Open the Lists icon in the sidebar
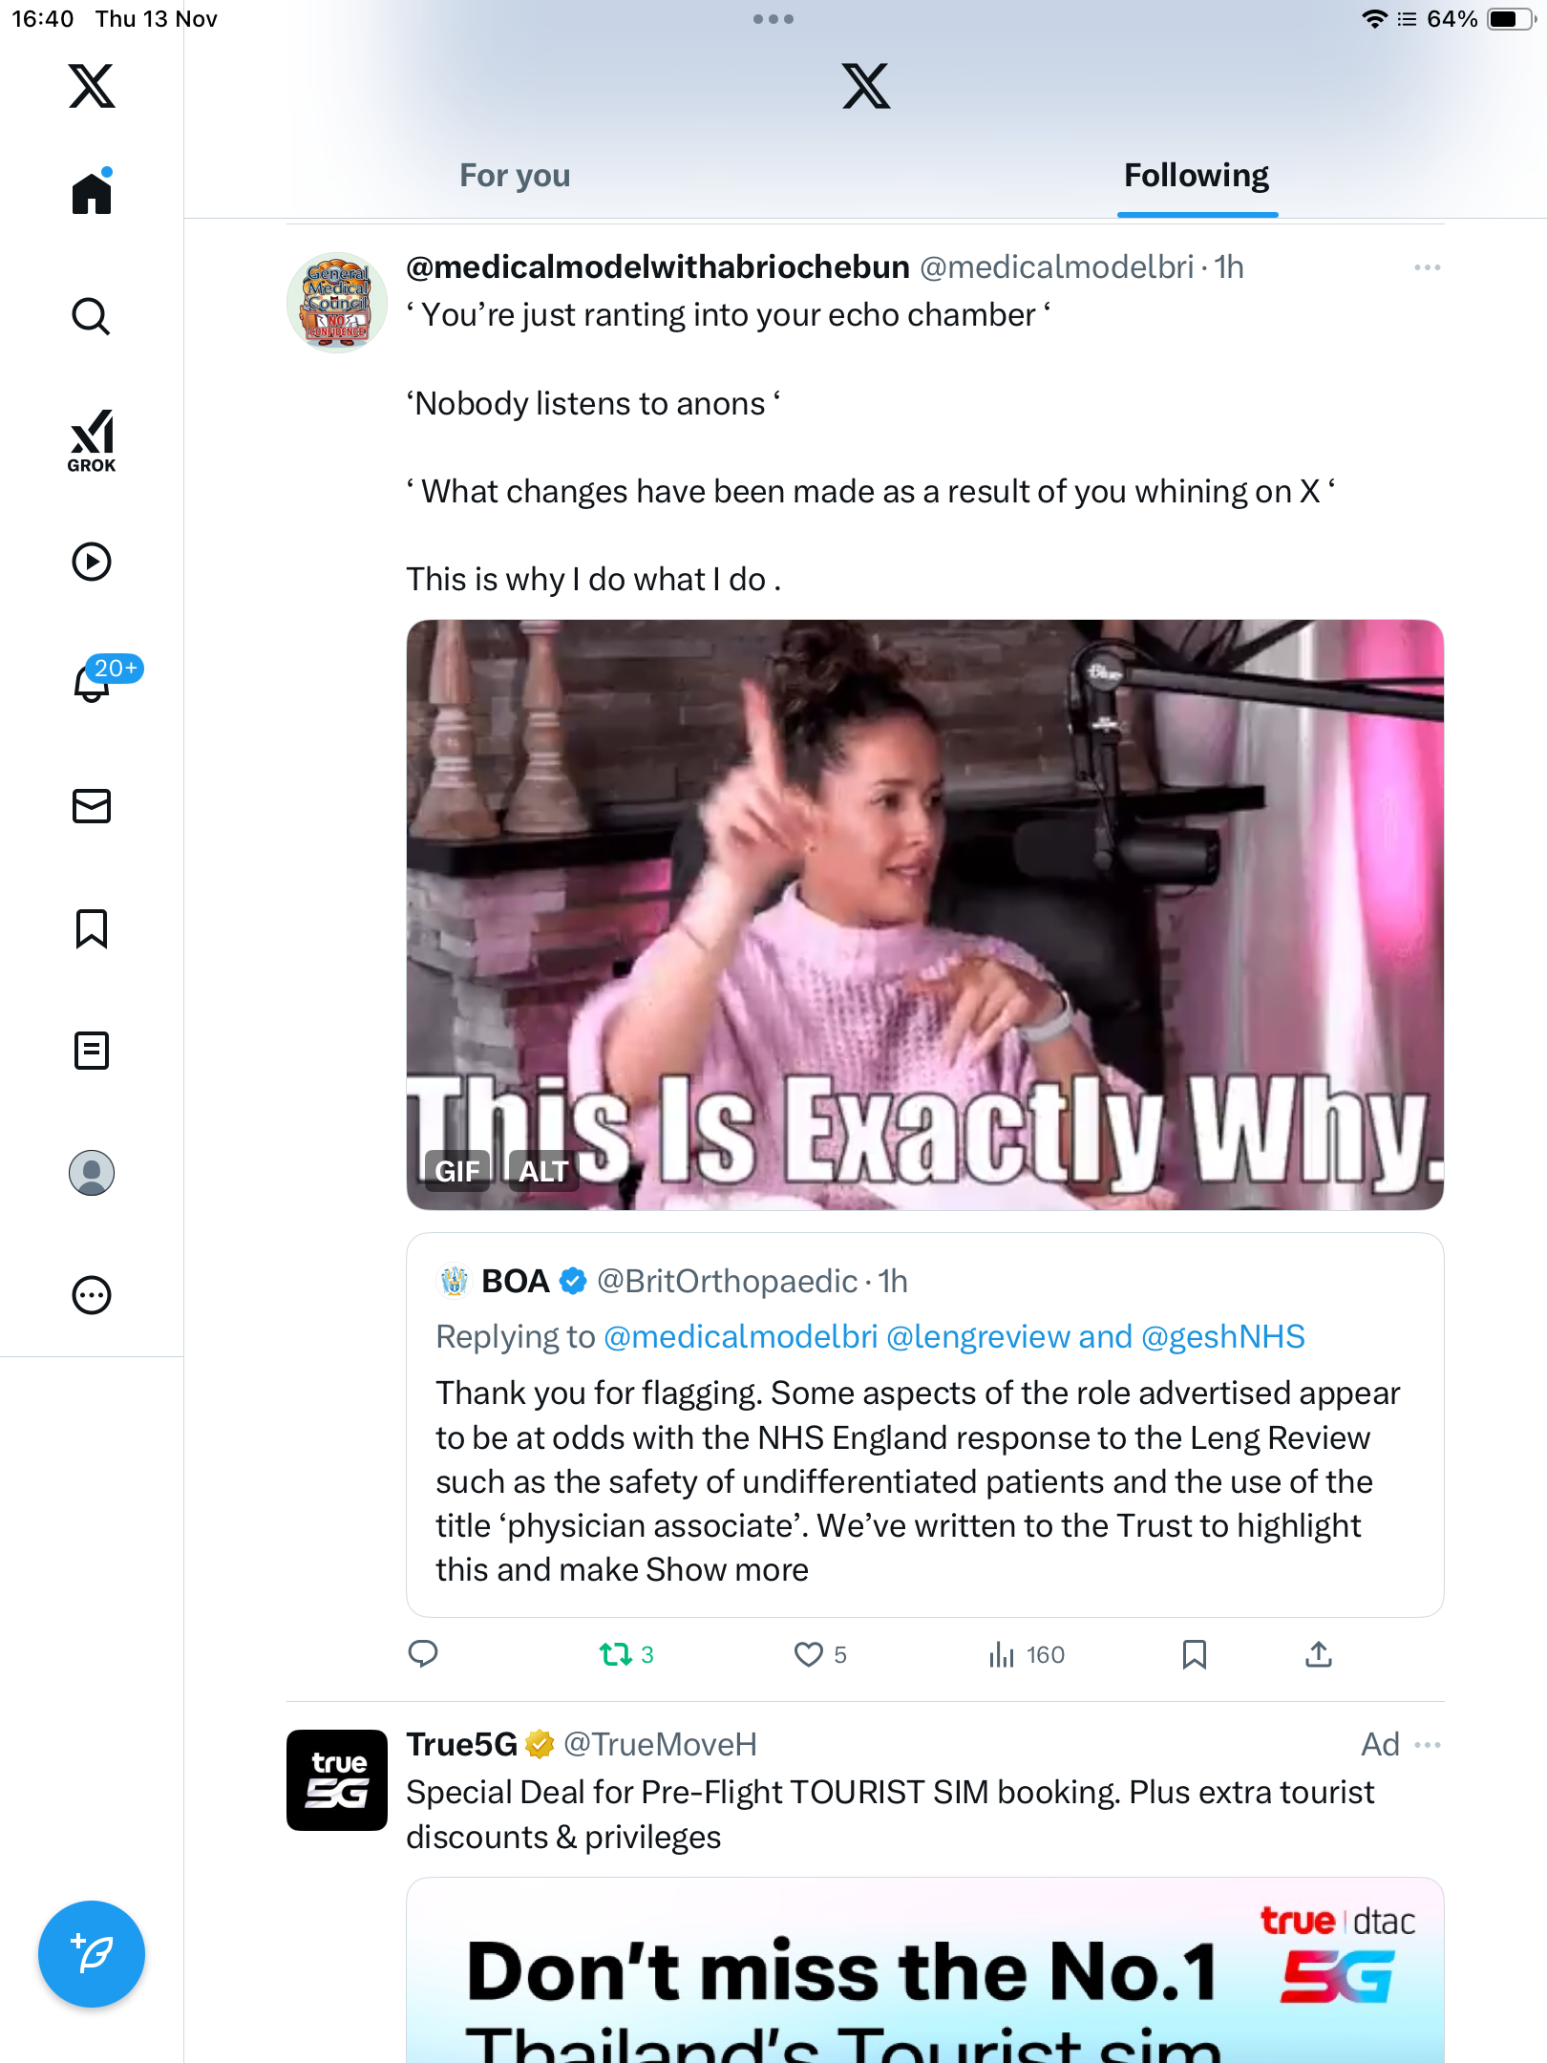The image size is (1547, 2063). 92,1051
